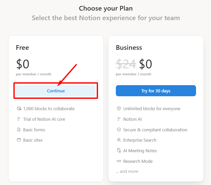The width and height of the screenshot is (211, 185).
Task: Click the Basic forms document icon
Action: (19, 130)
